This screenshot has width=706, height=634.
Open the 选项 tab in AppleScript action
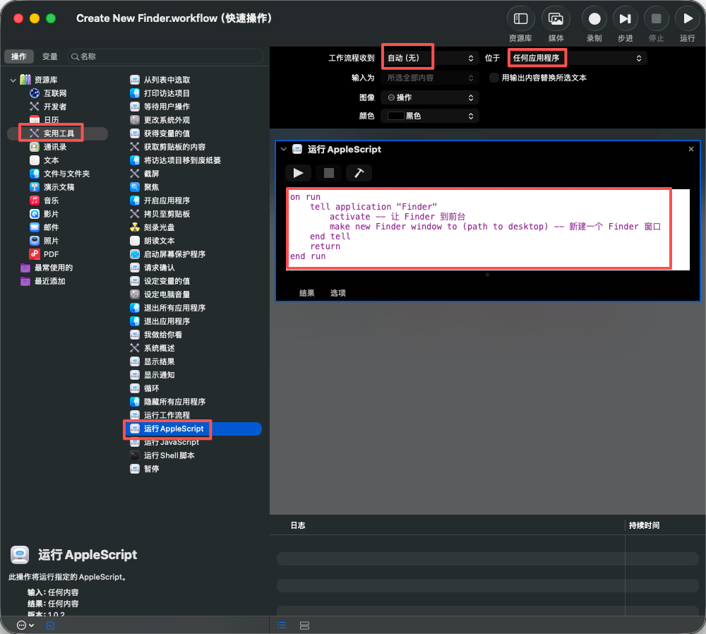click(x=337, y=293)
